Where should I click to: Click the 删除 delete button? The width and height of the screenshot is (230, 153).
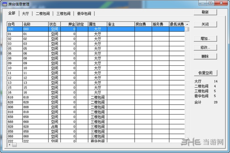205,56
